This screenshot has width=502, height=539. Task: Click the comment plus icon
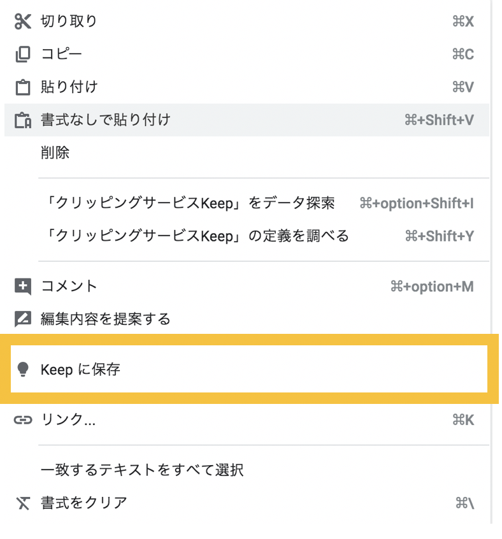[x=23, y=287]
